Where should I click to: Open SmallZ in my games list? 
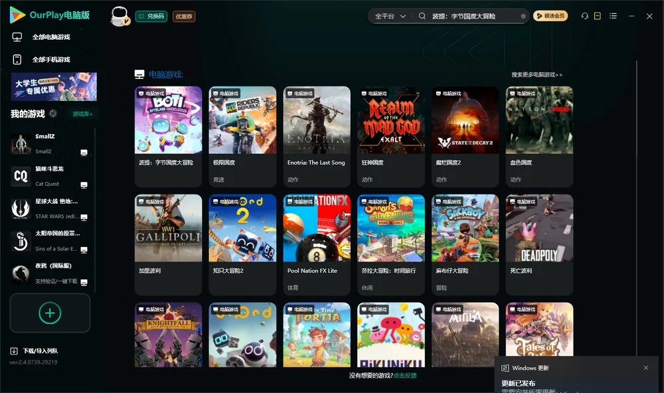tap(51, 143)
